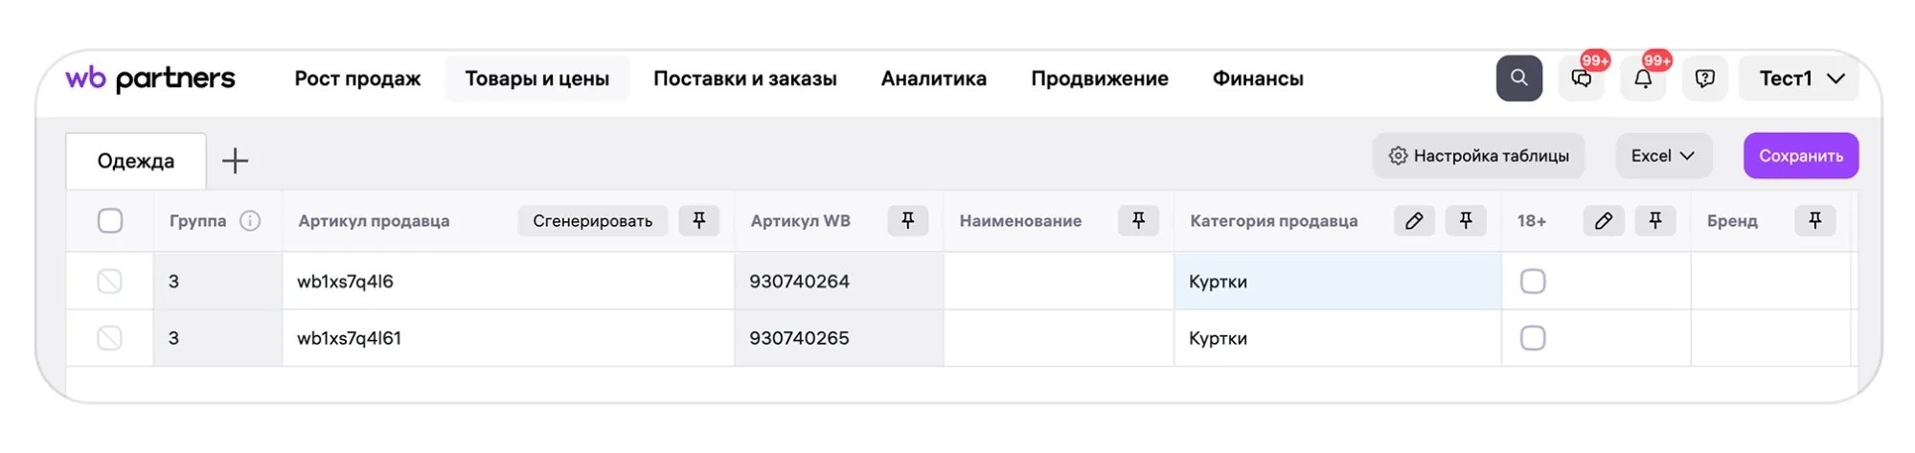Viewport: 1915px width, 453px height.
Task: Check the 18+ box for wb1xs7q4l6
Action: pyautogui.click(x=1533, y=282)
